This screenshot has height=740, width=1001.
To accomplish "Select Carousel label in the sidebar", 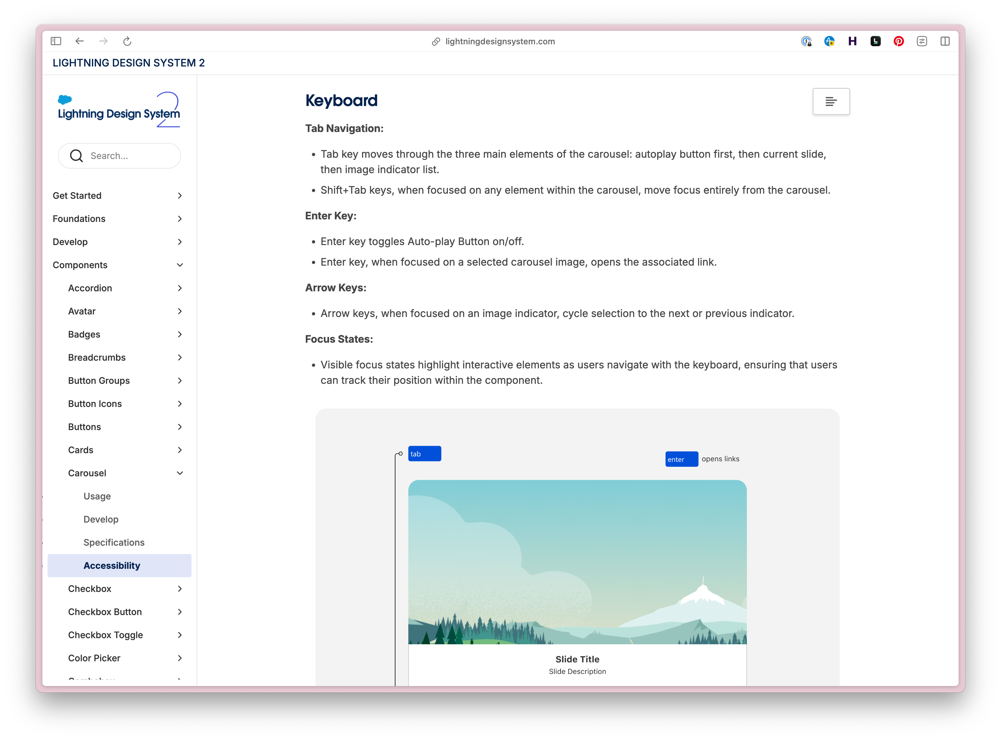I will click(x=87, y=473).
